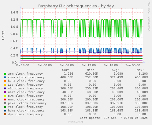
Task: Select the core clock frequency legend label
Action: point(26,77)
